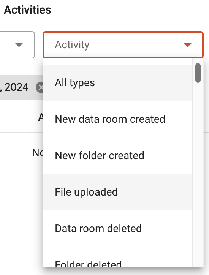The width and height of the screenshot is (209, 275).
Task: Click the top padding above All types
Action: coord(117,62)
